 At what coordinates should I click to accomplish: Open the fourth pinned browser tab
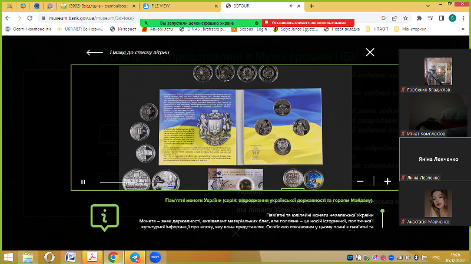coord(50,6)
